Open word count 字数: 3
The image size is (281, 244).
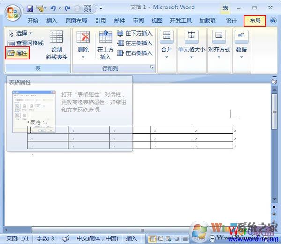45,238
